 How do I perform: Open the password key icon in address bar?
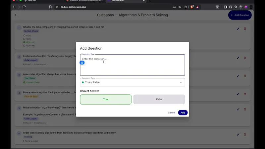180,7
